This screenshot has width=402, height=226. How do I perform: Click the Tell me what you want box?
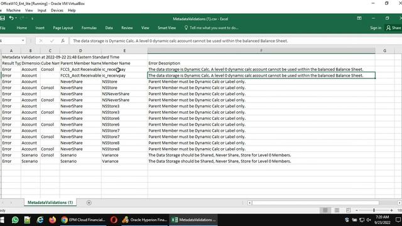(212, 28)
